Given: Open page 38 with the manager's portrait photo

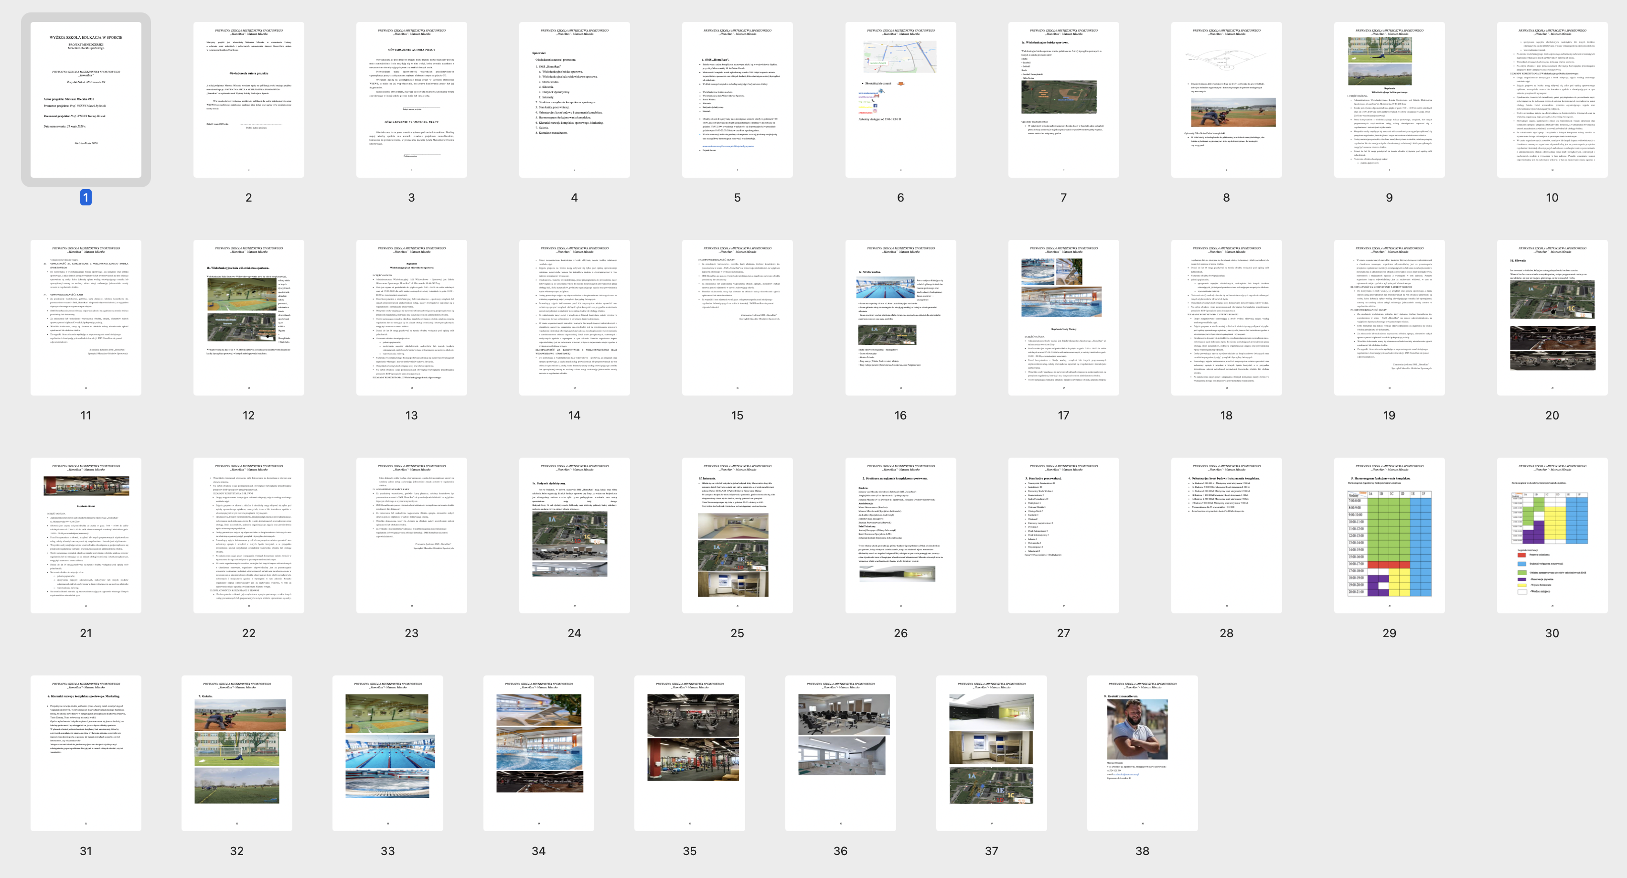Looking at the screenshot, I should point(1142,753).
